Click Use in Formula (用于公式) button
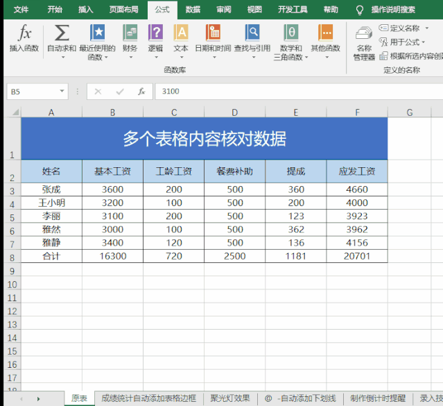Image resolution: width=443 pixels, height=406 pixels. 399,42
